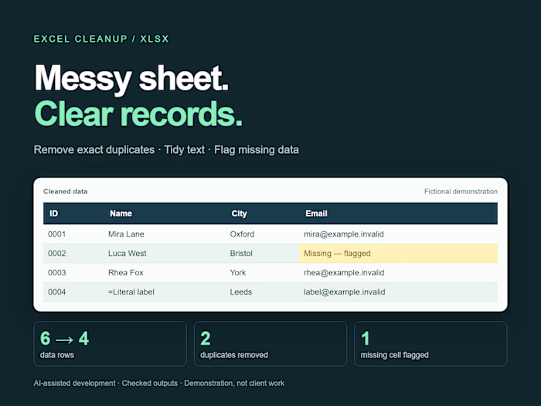
Task: Click the Name column header
Action: (x=121, y=213)
